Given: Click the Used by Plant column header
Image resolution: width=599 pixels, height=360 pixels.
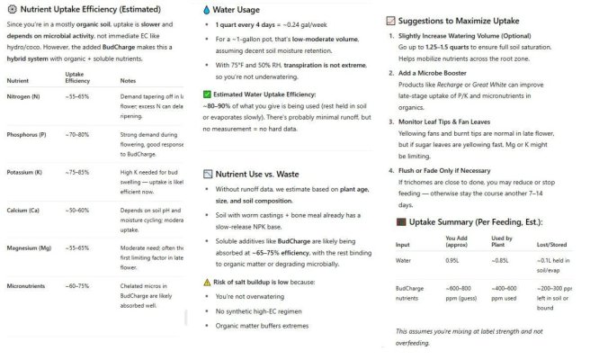Looking at the screenshot, I should point(502,241).
